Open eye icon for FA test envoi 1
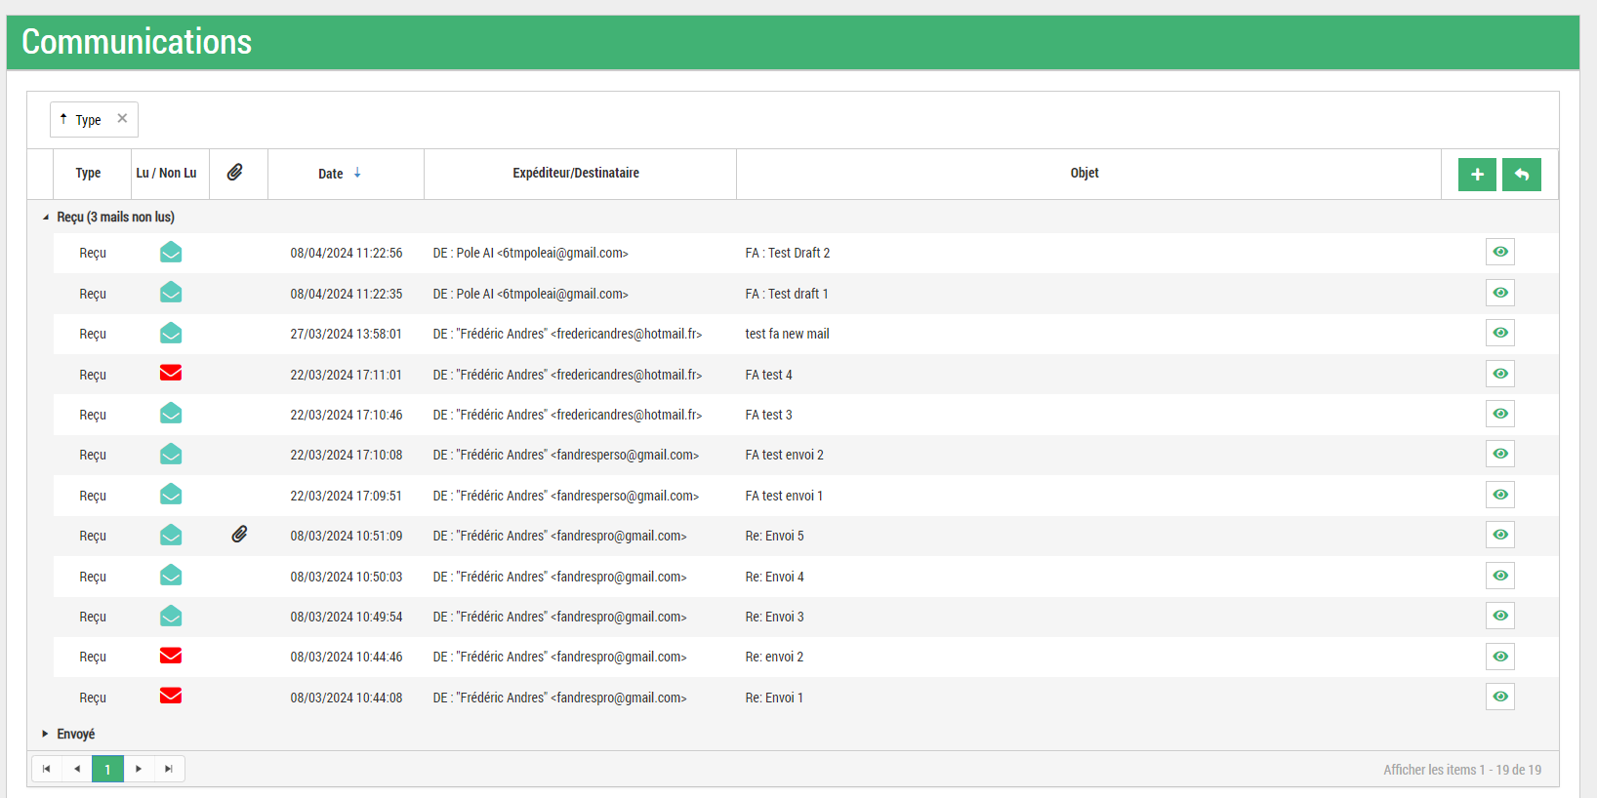This screenshot has height=798, width=1597. [1499, 495]
